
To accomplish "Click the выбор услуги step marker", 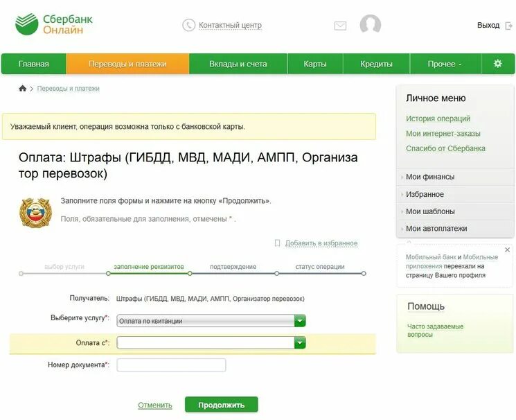I will [21, 273].
